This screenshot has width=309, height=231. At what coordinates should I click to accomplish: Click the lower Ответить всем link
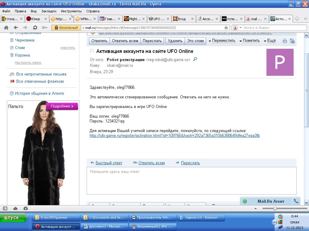[x=151, y=163]
